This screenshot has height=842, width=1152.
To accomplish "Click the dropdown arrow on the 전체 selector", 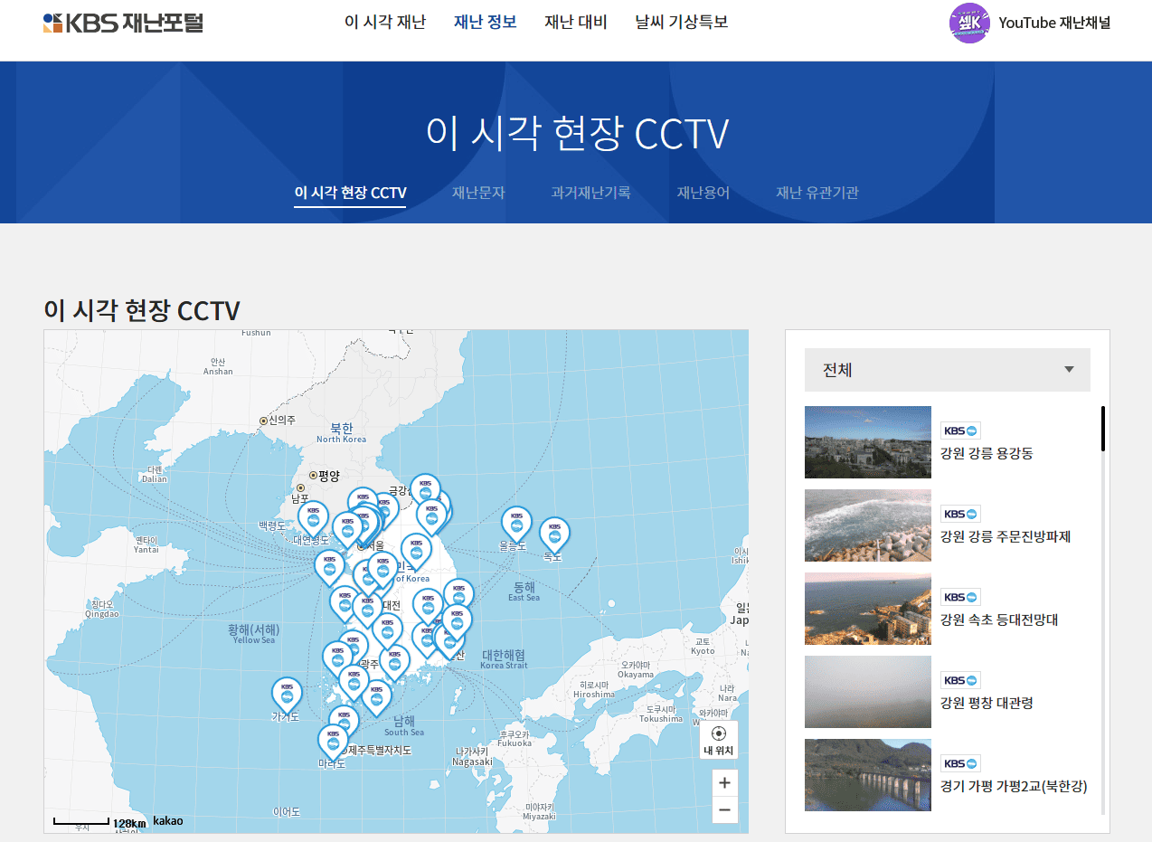I will tap(1069, 370).
